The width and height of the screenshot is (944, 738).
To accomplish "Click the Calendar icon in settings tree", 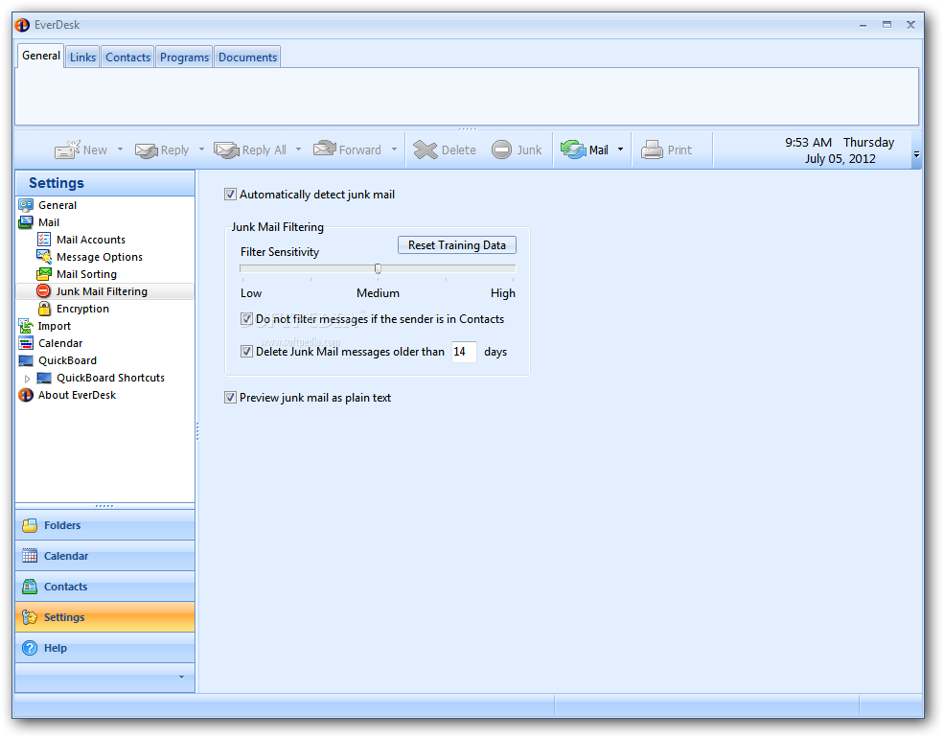I will pyautogui.click(x=26, y=343).
